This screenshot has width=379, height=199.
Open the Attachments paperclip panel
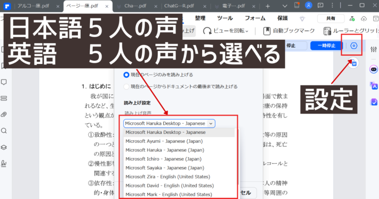click(4, 115)
